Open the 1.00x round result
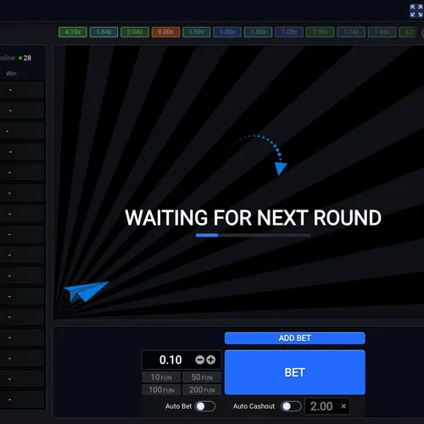The image size is (424, 424). coord(227,32)
